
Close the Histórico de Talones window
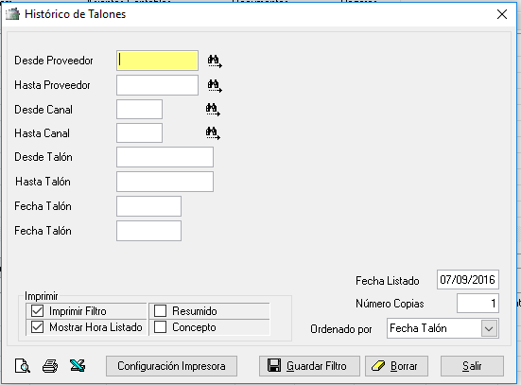502,14
